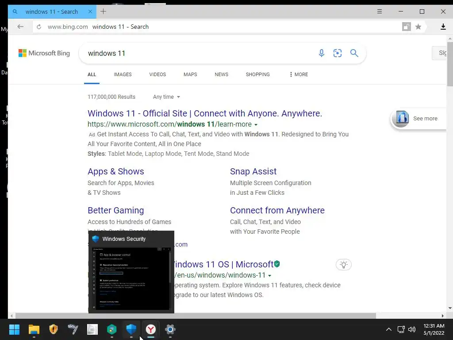Open the clock and date flyout
The height and width of the screenshot is (340, 453).
tap(434, 329)
